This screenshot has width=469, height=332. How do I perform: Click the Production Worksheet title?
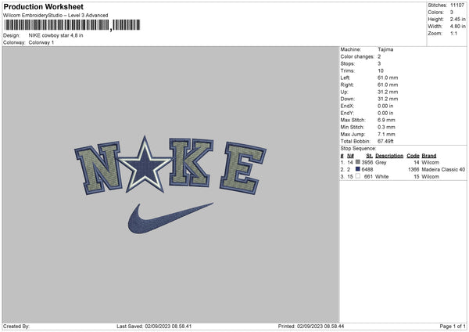click(43, 6)
